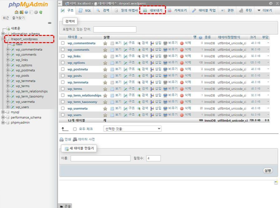Click the print icon below table list
280x208 pixels.
[61, 139]
